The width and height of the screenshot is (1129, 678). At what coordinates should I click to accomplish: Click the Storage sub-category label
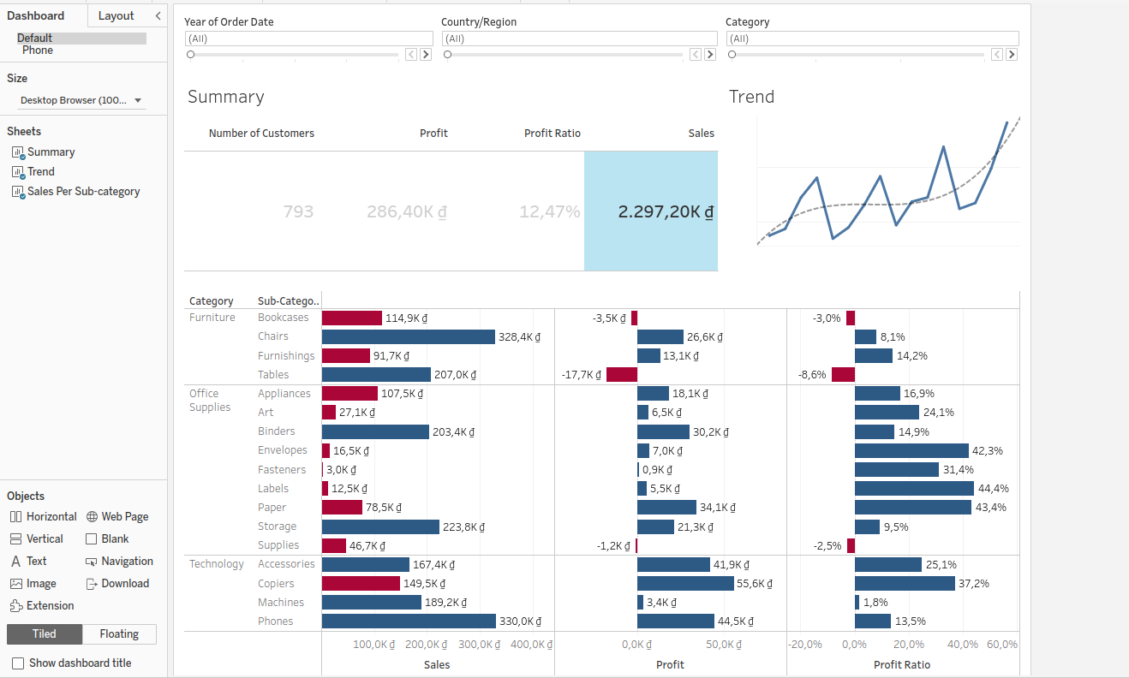coord(278,526)
